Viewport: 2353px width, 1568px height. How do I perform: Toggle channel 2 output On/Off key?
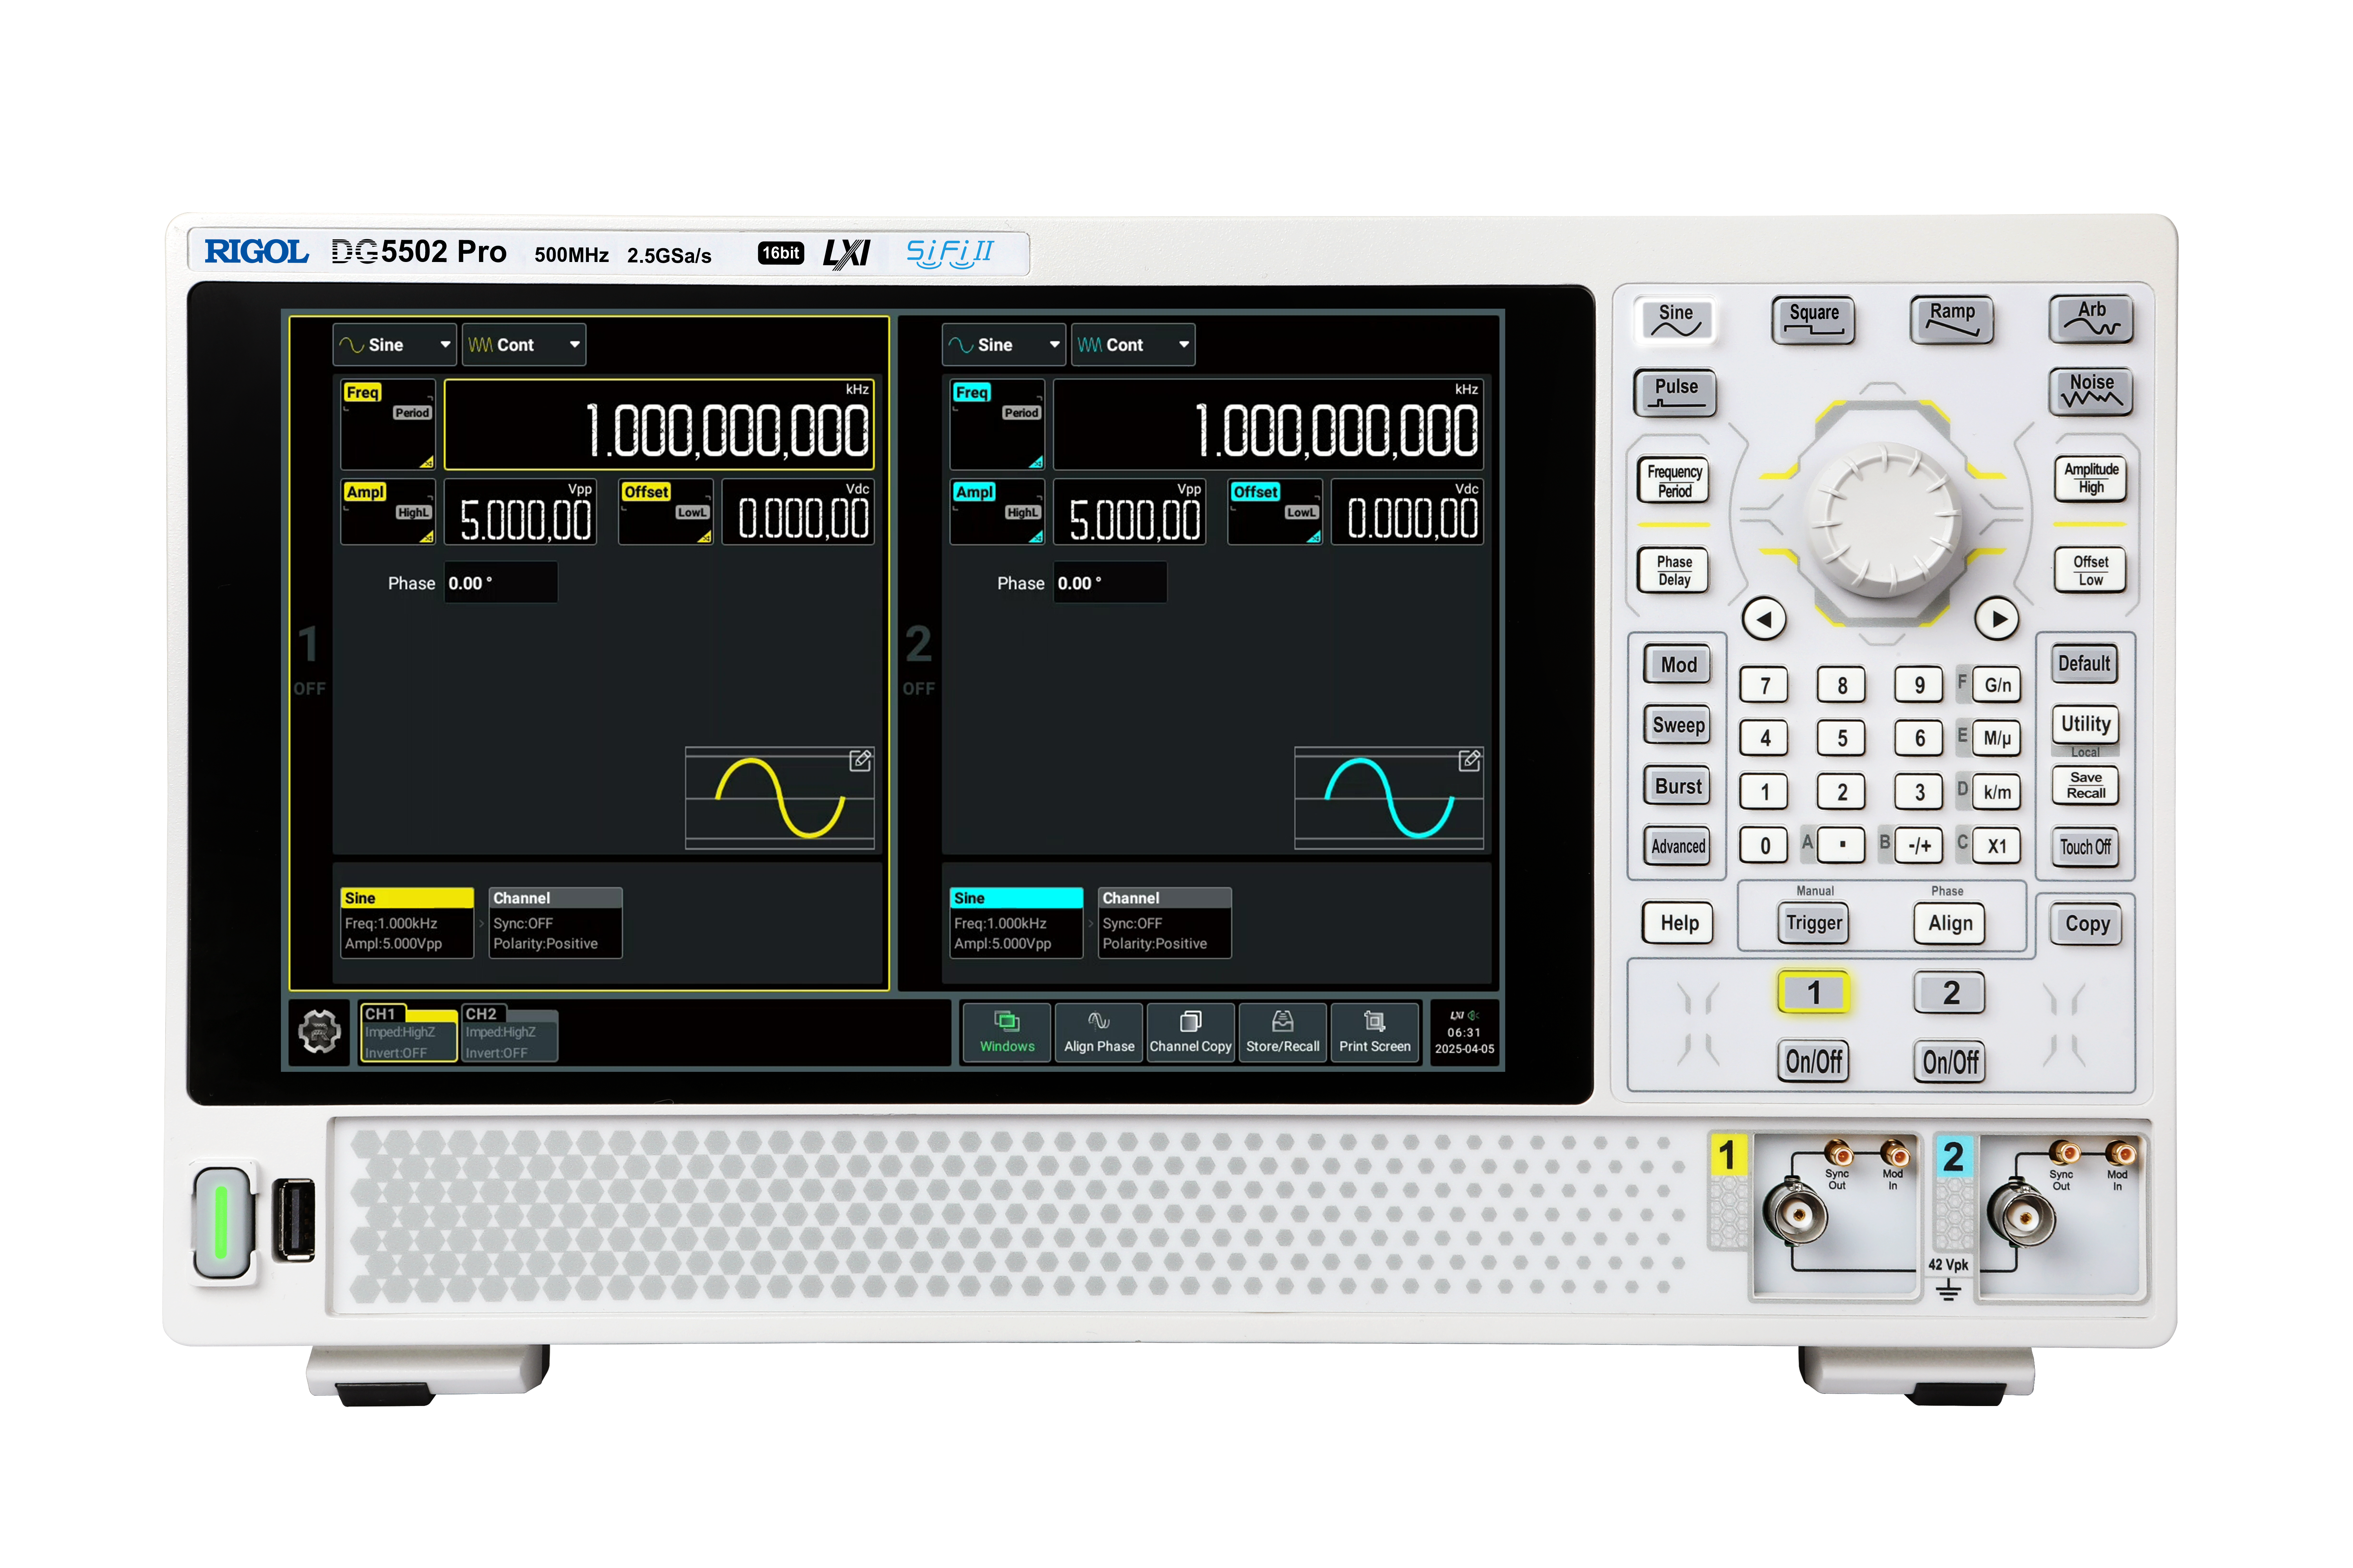[x=1949, y=1061]
